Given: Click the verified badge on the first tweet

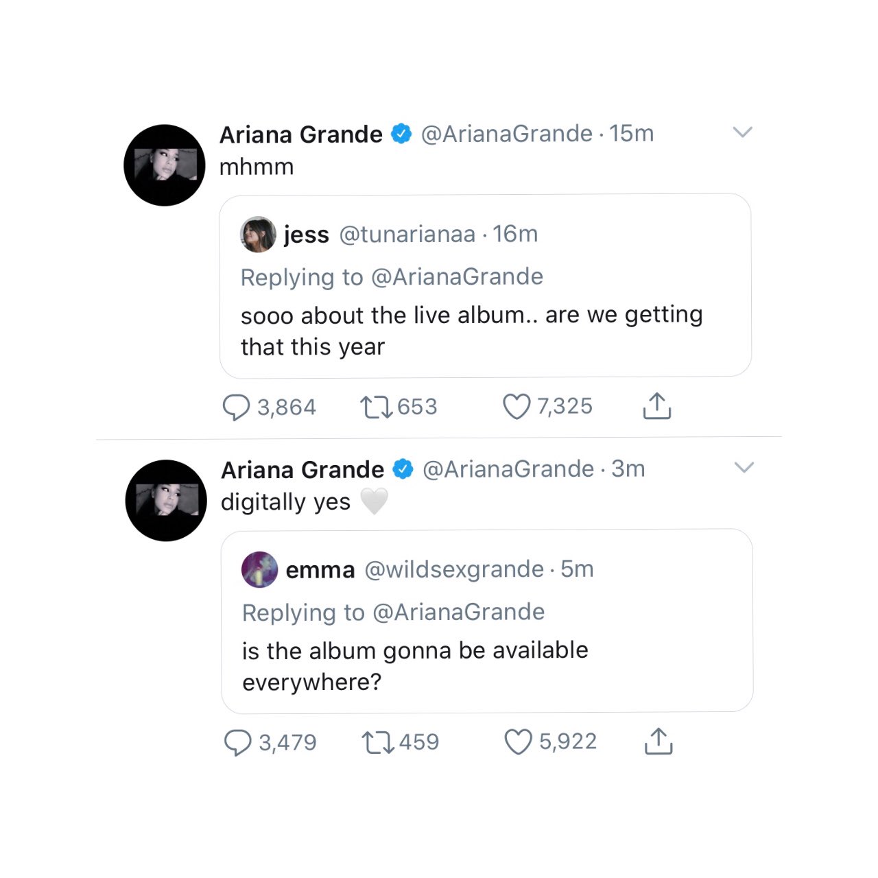Looking at the screenshot, I should click(401, 134).
